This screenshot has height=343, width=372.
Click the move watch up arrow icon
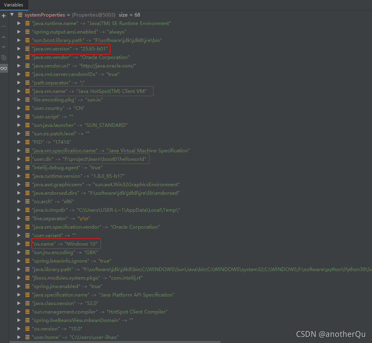(x=4, y=37)
